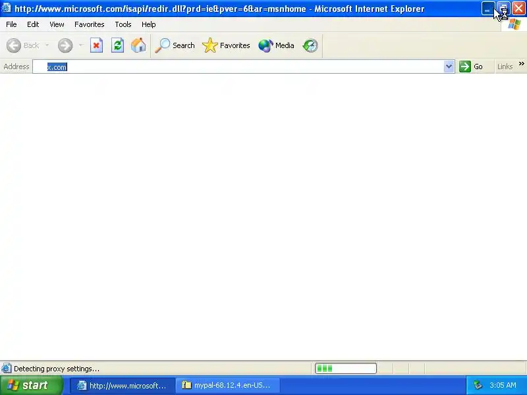Open the Search pane

(x=175, y=45)
